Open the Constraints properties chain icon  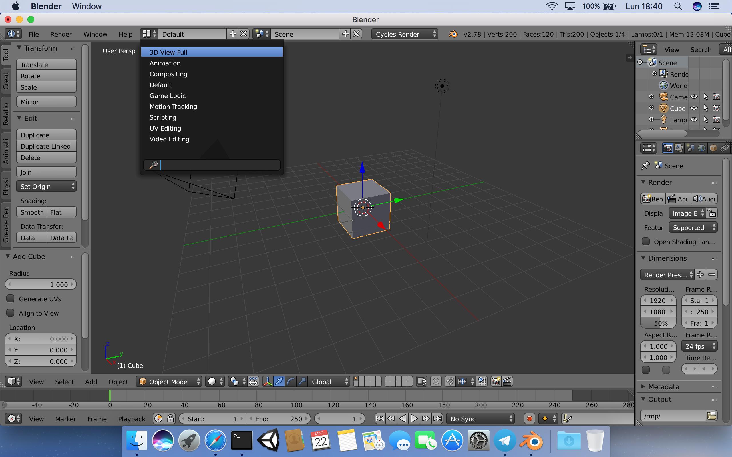(x=725, y=148)
